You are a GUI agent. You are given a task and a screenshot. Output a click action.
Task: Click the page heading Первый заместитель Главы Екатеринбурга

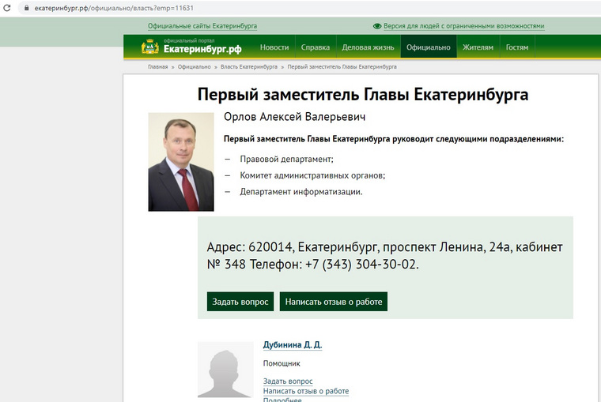pos(363,94)
